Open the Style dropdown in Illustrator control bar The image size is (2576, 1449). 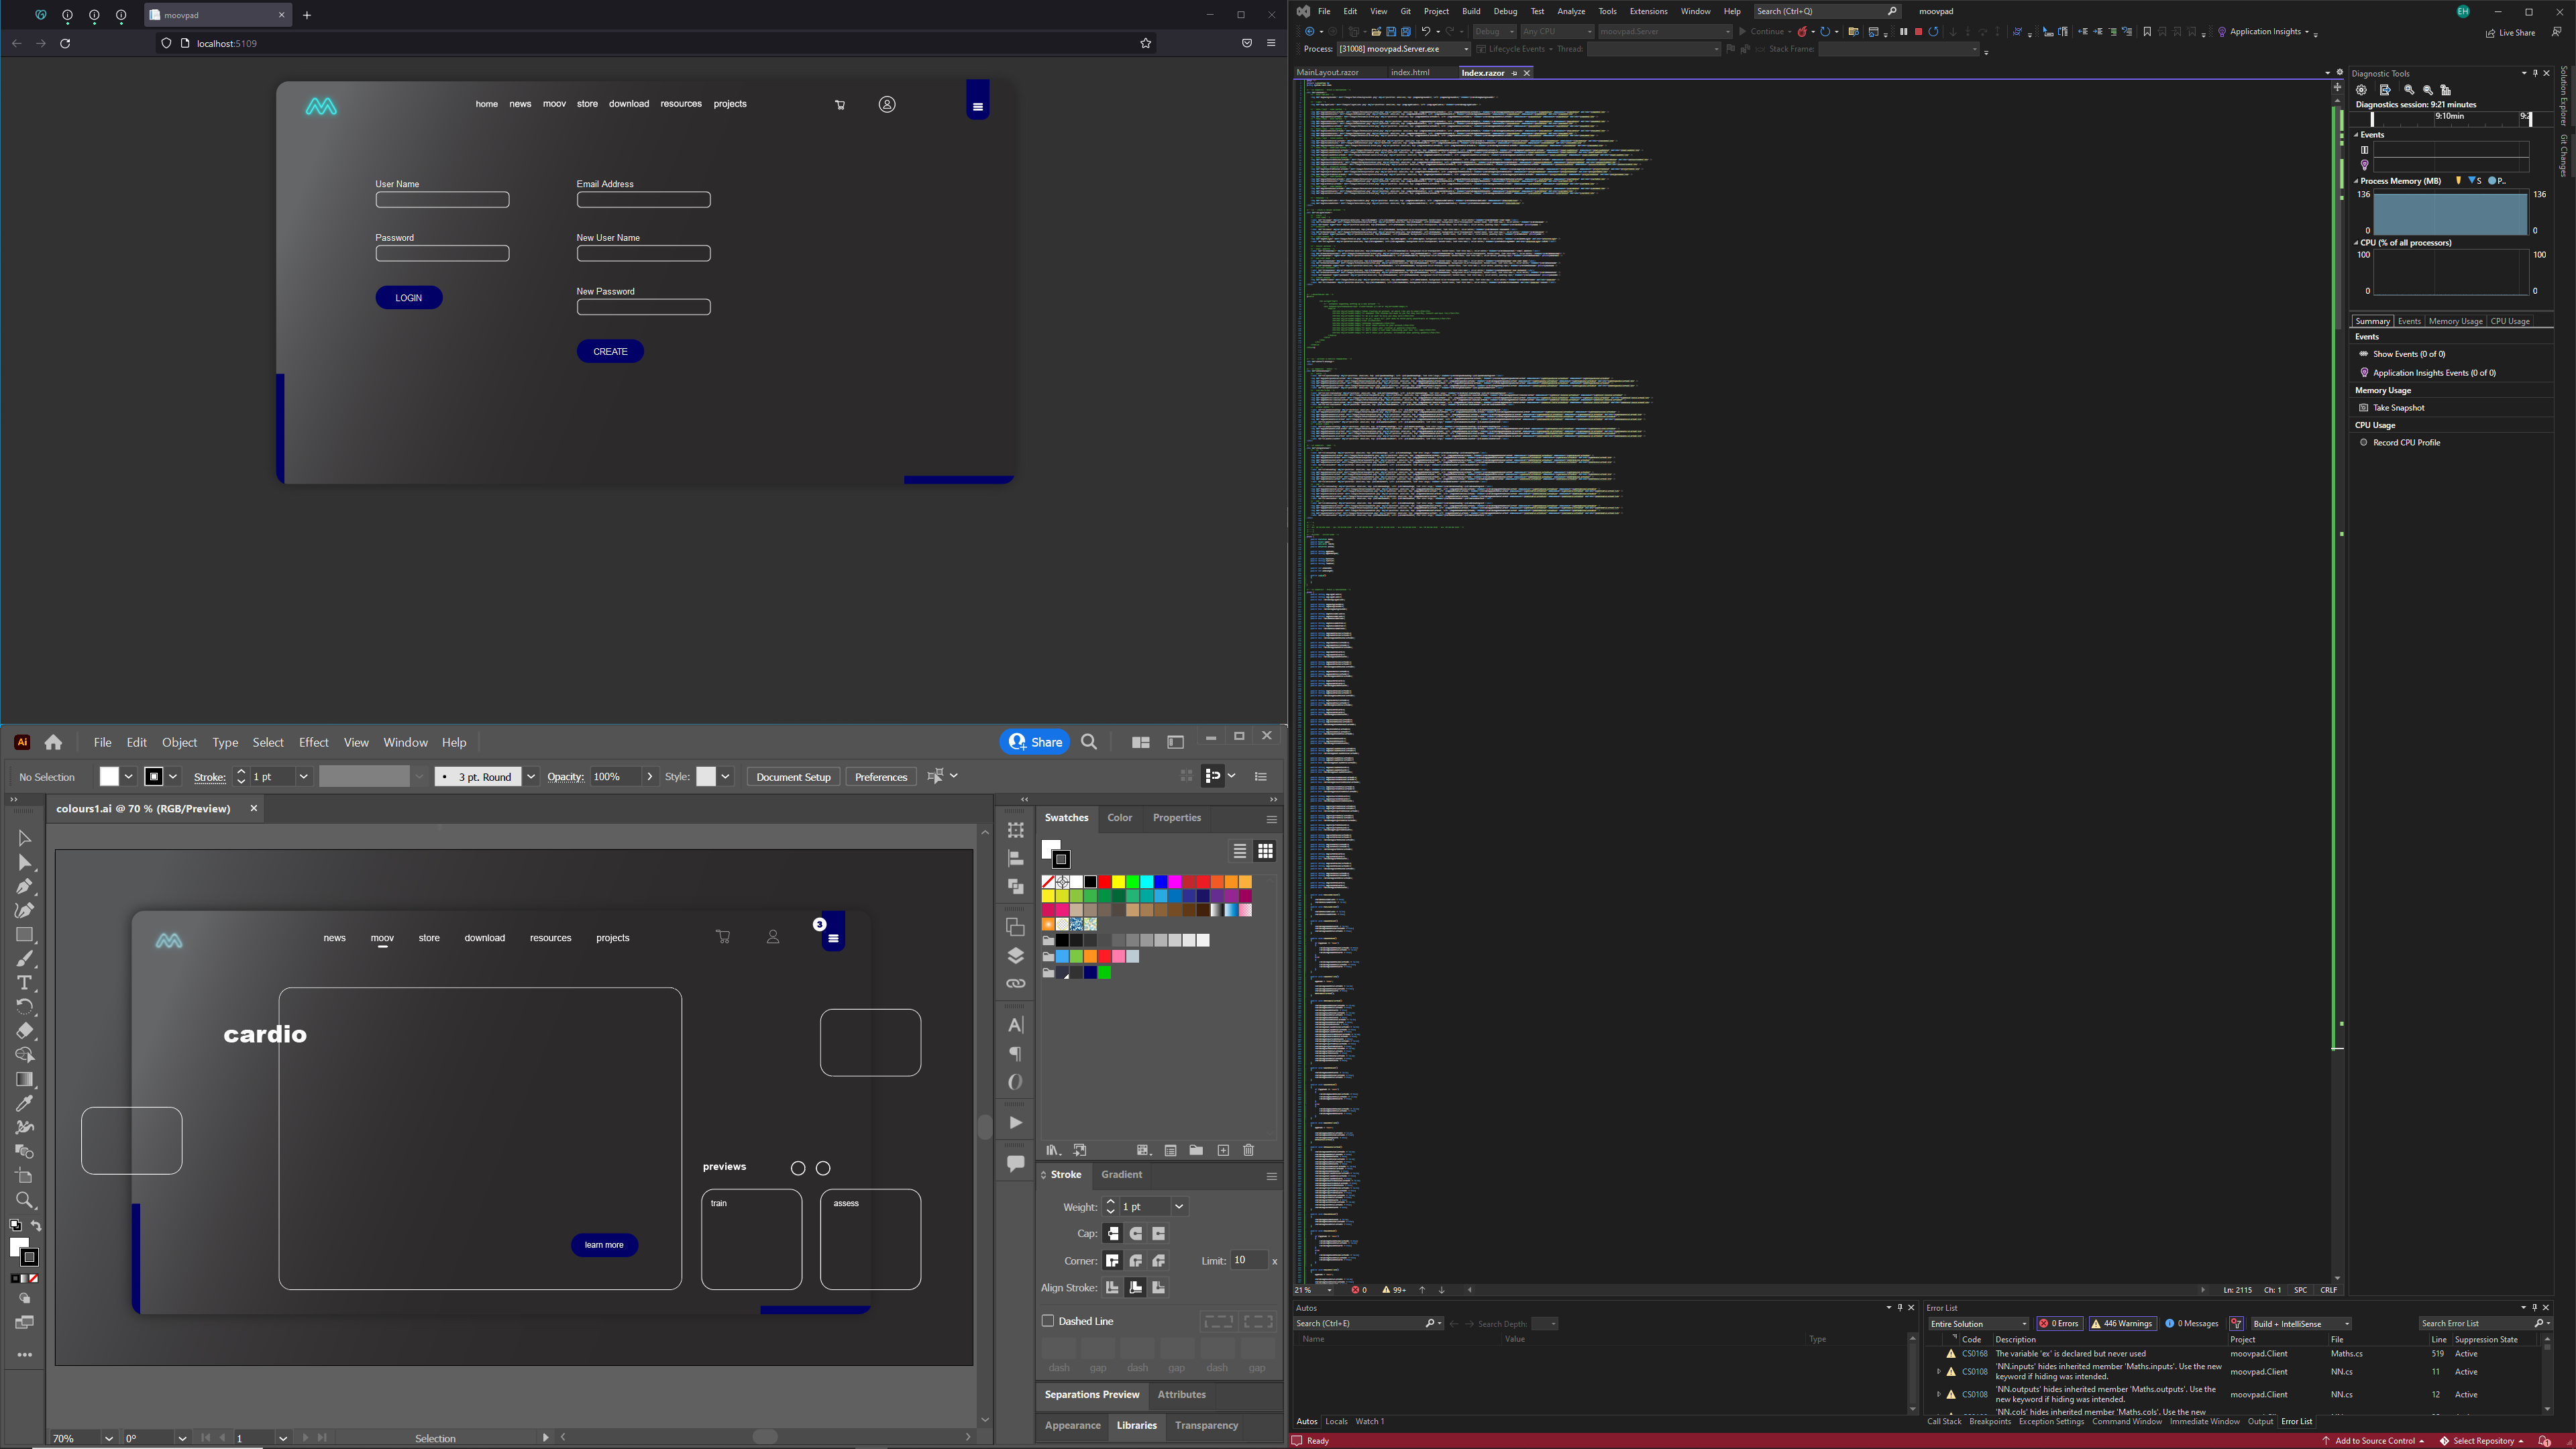[x=726, y=776]
